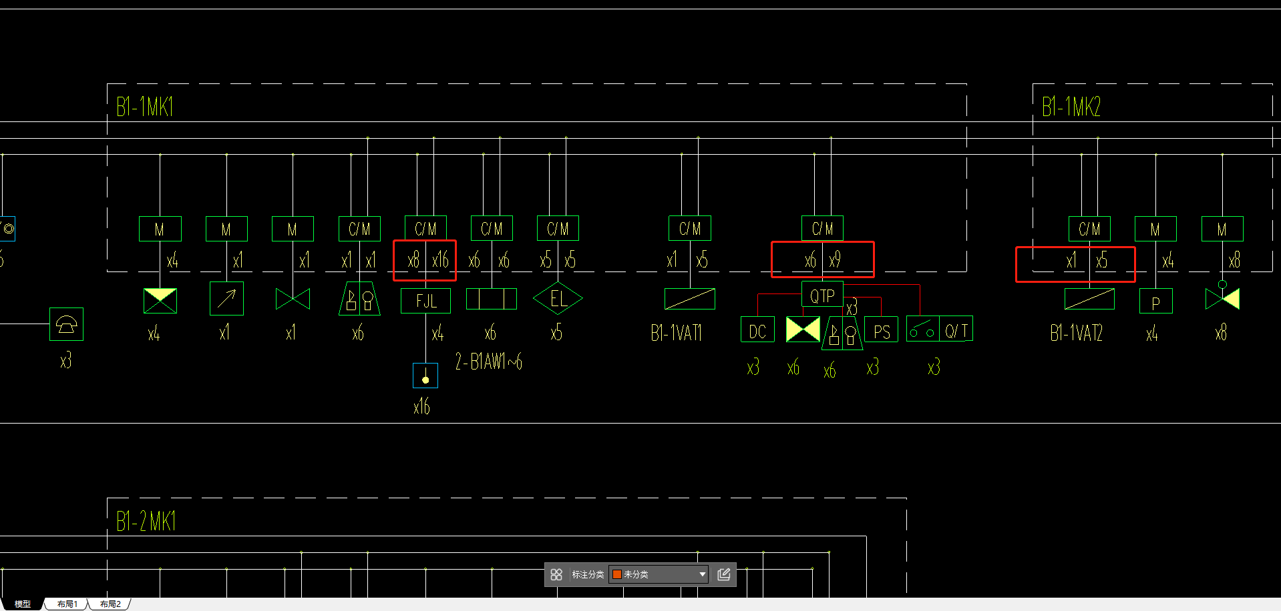Click the x9 text inside red box
Screen dimensions: 1281x611
835,260
